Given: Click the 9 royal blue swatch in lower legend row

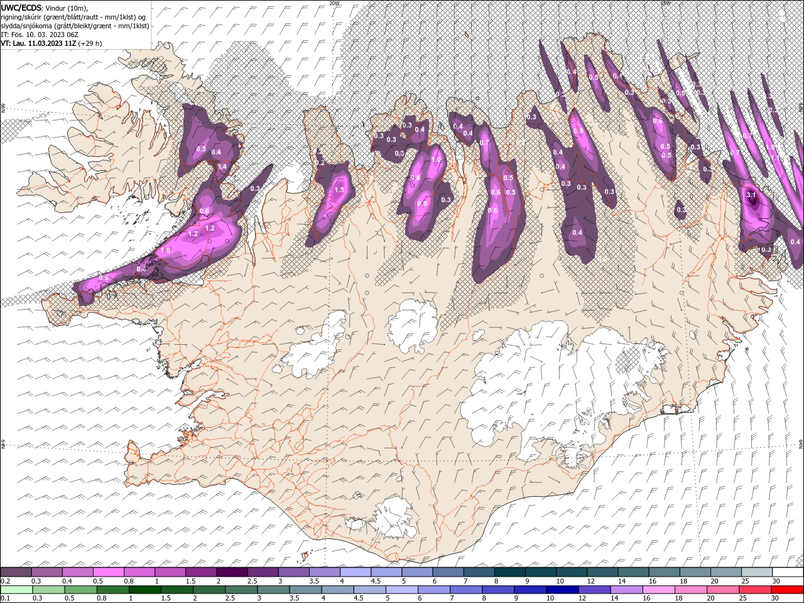Looking at the screenshot, I should [x=530, y=590].
